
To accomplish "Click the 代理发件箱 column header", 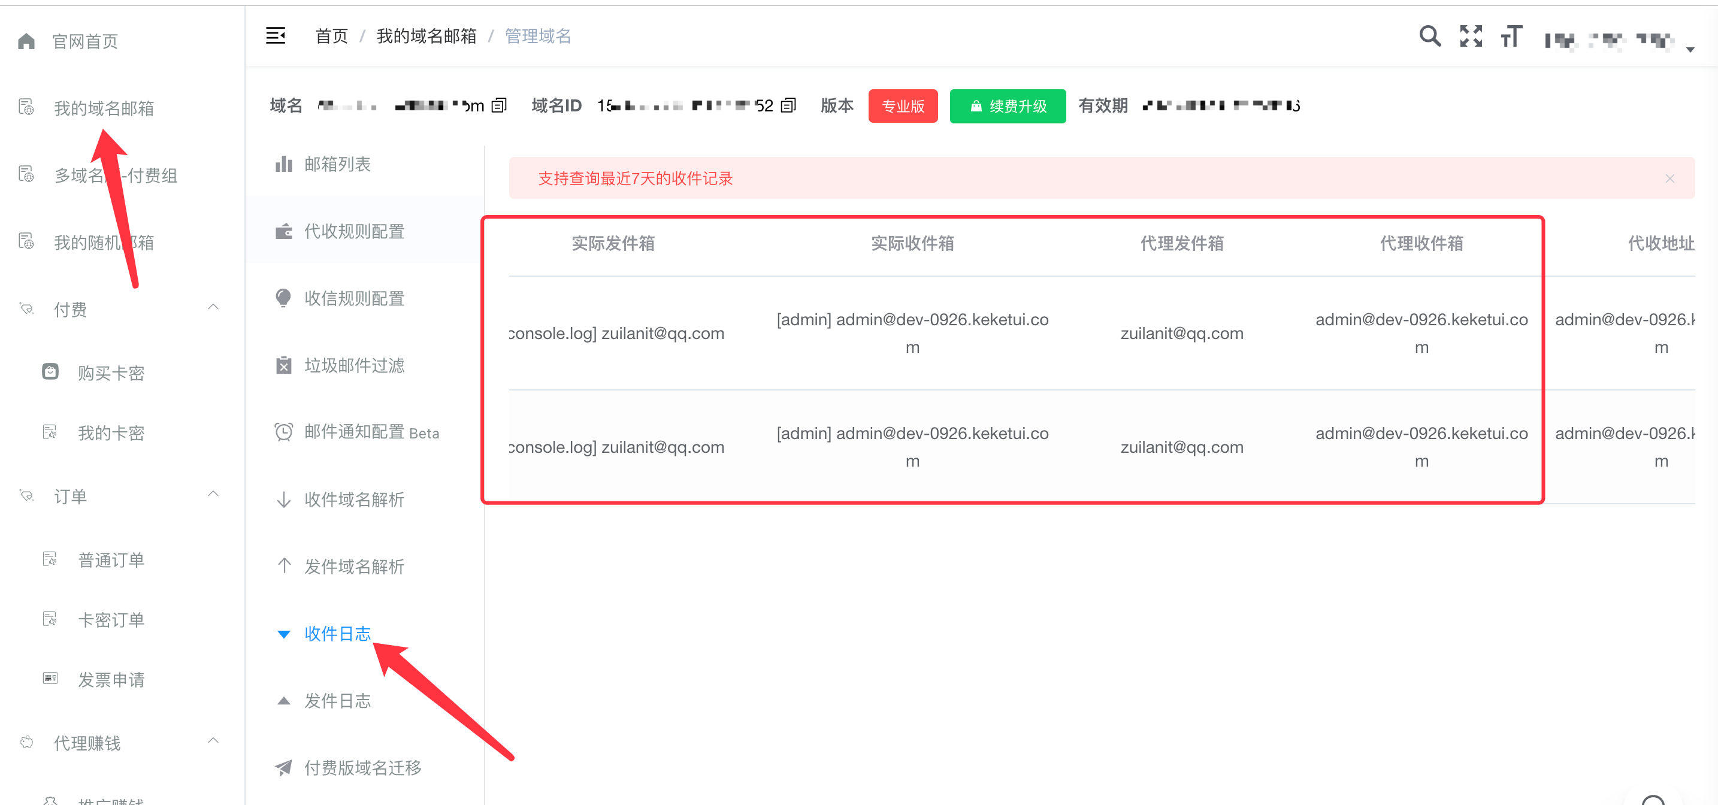I will coord(1182,243).
